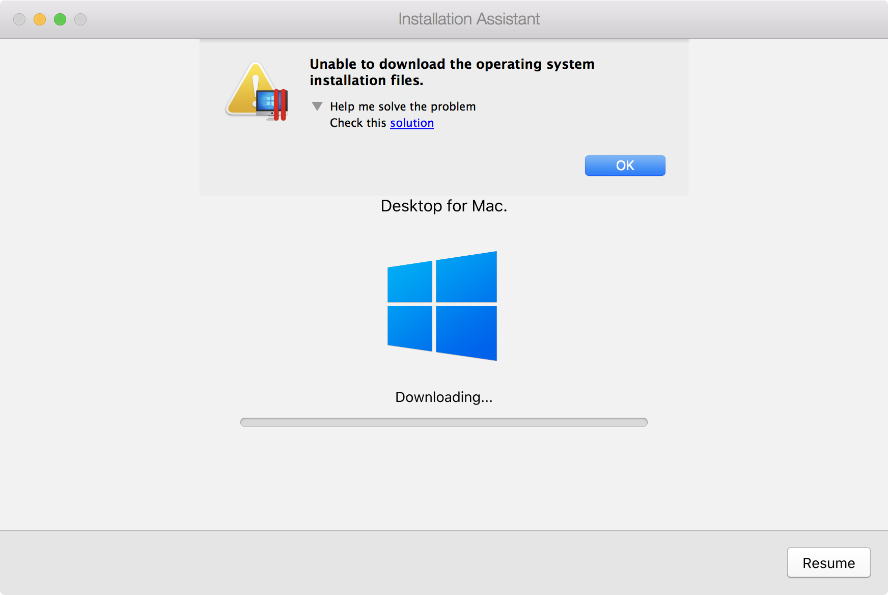Click the Windows logo icon
This screenshot has width=888, height=595.
(442, 306)
